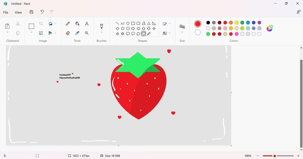The image size is (303, 159).
Task: Pick the orange color swatch
Action: [231, 23]
